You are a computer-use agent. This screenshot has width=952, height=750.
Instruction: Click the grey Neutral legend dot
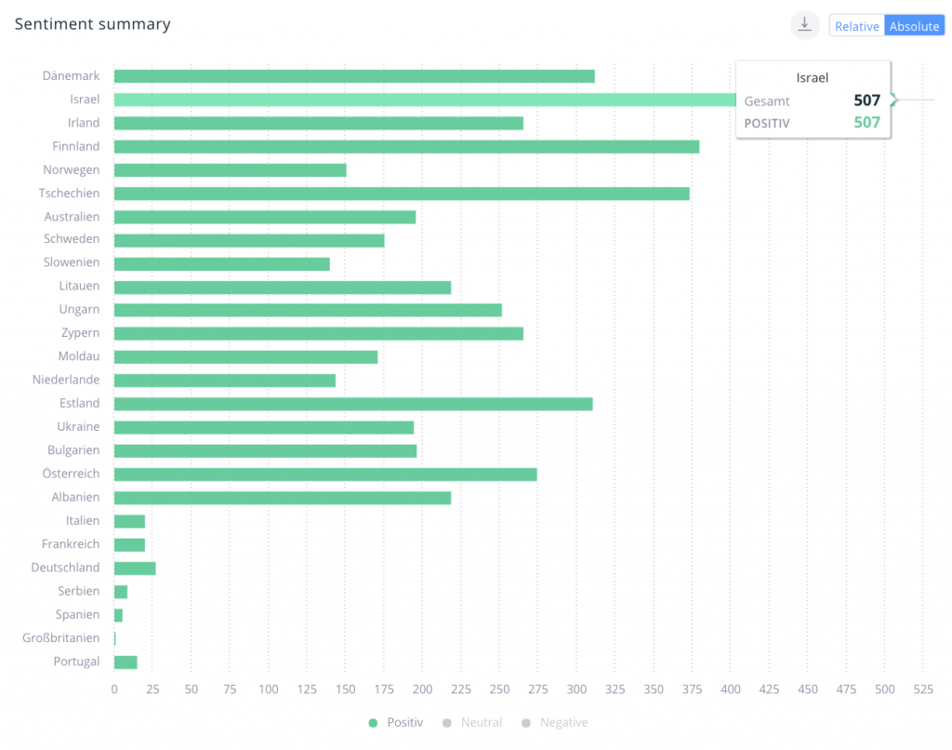(447, 723)
